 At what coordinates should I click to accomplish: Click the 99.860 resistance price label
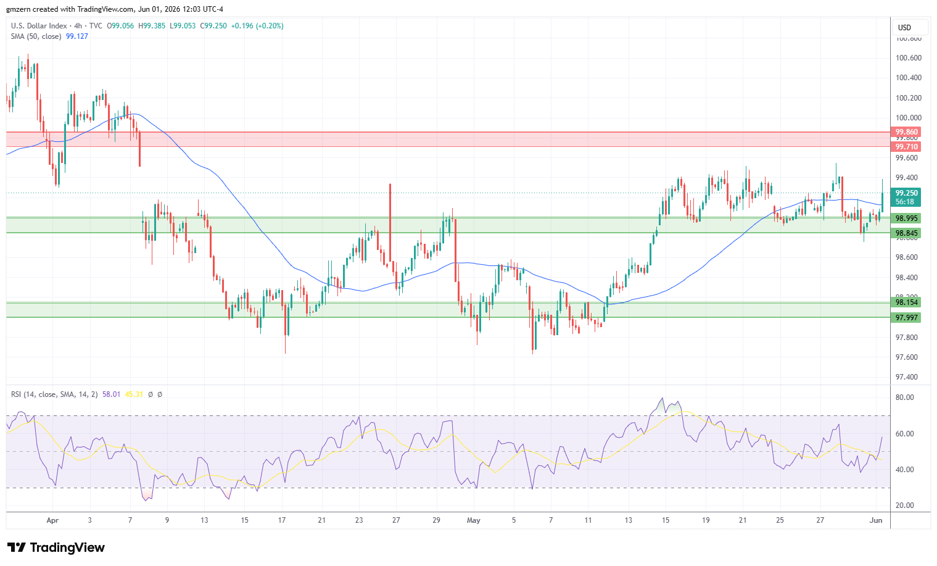[x=907, y=132]
